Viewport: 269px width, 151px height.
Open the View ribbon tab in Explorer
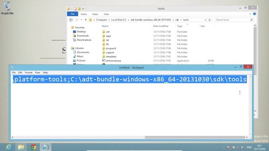(106, 14)
